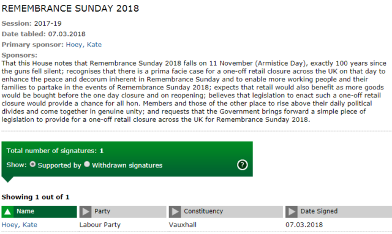Select the Supported by radio button
The width and height of the screenshot is (392, 234).
tap(32, 164)
